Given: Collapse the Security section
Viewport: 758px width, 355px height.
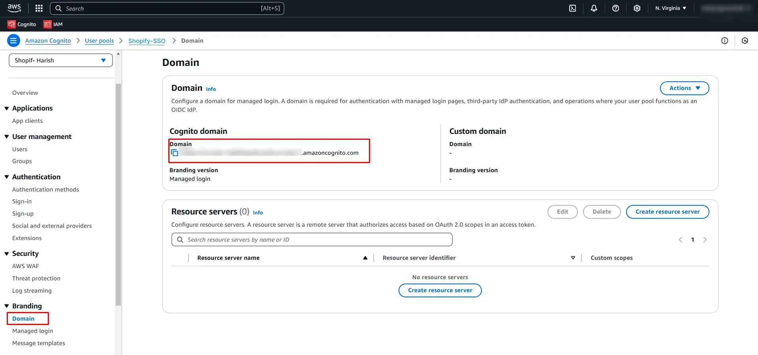Looking at the screenshot, I should [x=7, y=254].
